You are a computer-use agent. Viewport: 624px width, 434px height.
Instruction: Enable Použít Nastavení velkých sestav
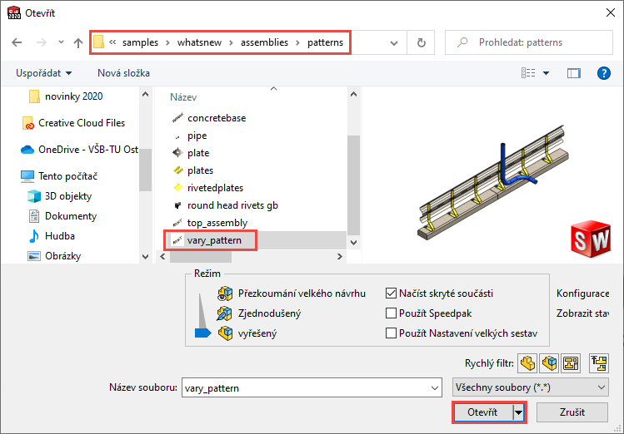[x=391, y=333]
